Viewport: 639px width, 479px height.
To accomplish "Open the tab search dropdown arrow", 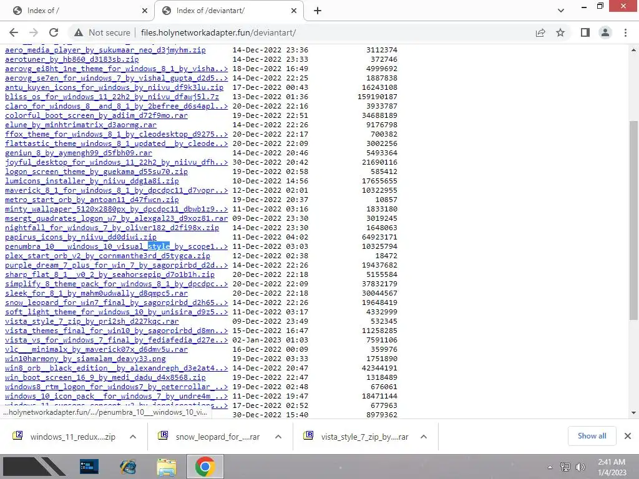I will point(561,11).
